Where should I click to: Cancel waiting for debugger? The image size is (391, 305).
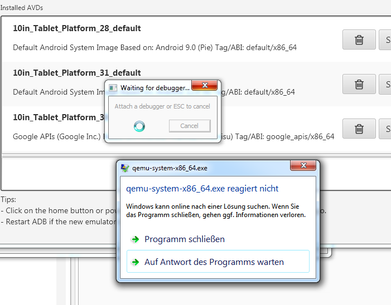[x=190, y=126]
